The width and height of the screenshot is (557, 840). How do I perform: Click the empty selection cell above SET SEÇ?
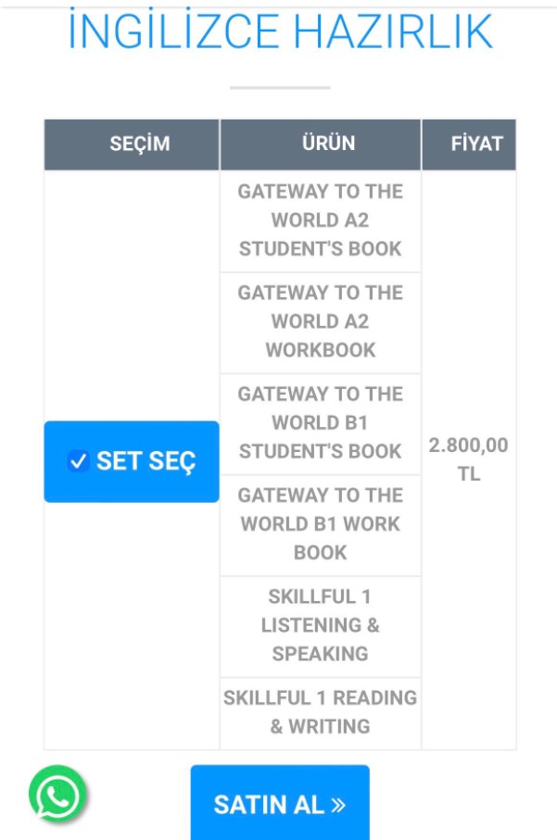tap(132, 295)
